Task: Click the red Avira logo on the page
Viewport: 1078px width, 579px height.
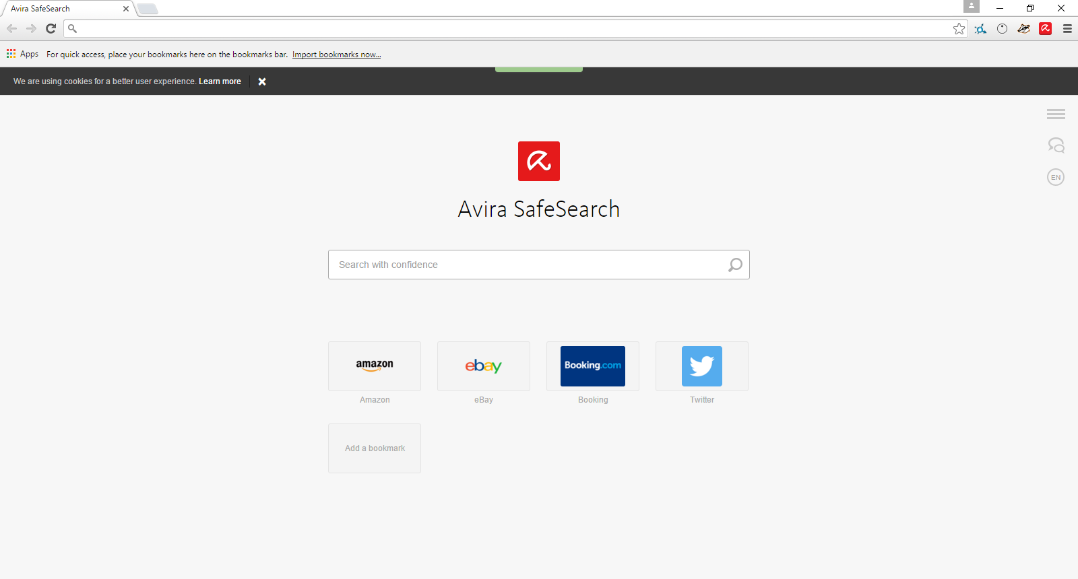Action: (539, 161)
